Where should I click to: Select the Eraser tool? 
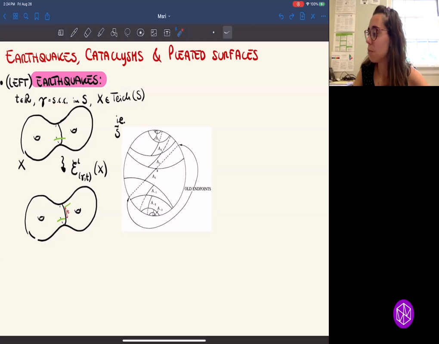tap(87, 33)
